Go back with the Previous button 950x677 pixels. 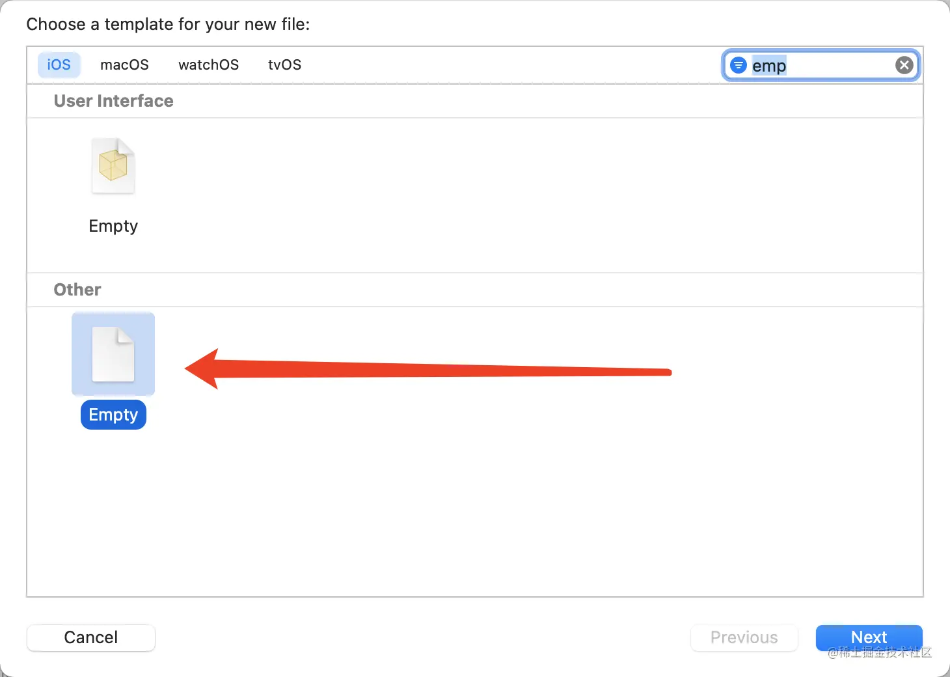(x=744, y=637)
